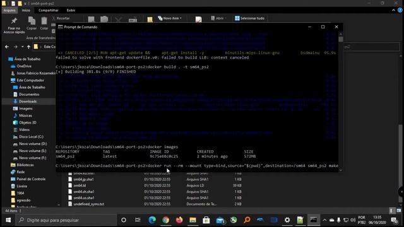Show hidden system tray icons
Screen dimensions: 404x227
[324, 220]
